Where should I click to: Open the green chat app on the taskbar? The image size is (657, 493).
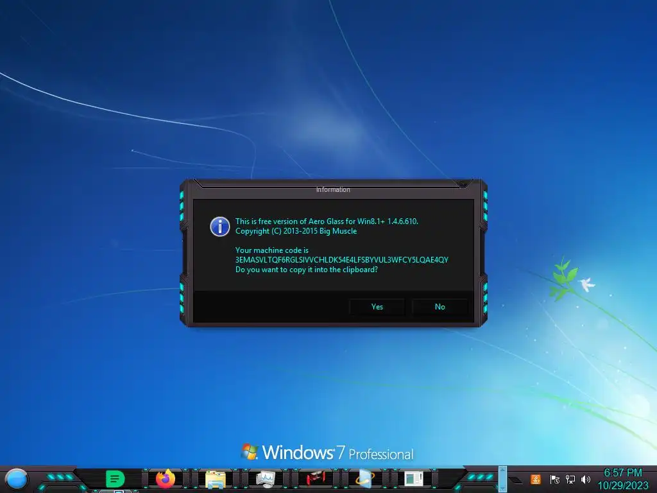pos(115,479)
